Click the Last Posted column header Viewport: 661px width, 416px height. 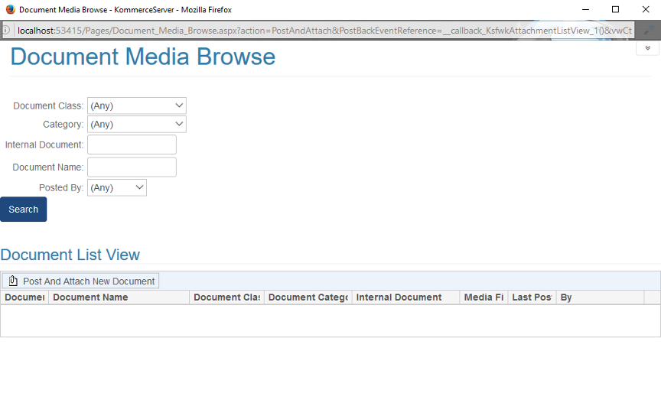532,297
